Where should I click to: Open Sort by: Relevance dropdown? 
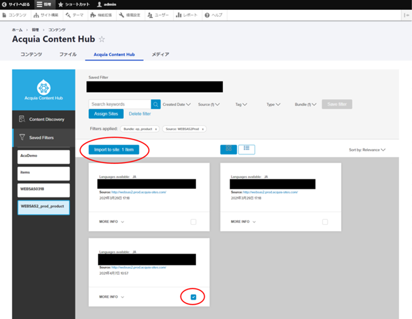tap(367, 150)
